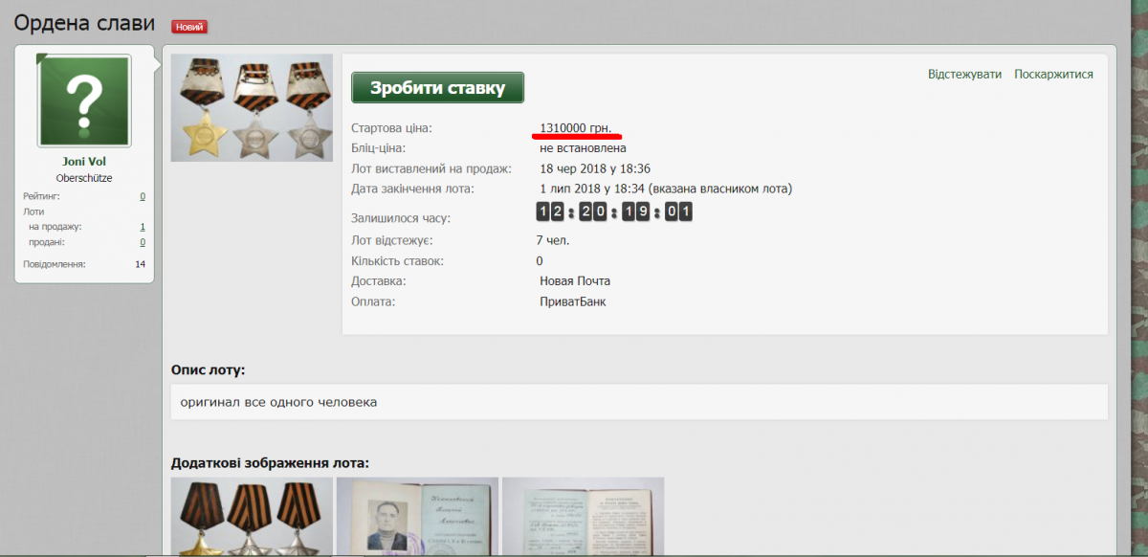
Task: Click the underlined 1310000 грн. starting price
Action: coord(576,128)
